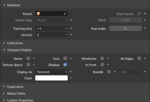
Task: Collapse the Relations panel
Action: tap(4, 5)
